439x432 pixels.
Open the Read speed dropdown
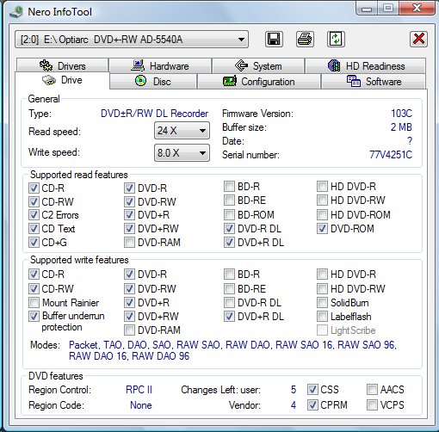tap(182, 131)
